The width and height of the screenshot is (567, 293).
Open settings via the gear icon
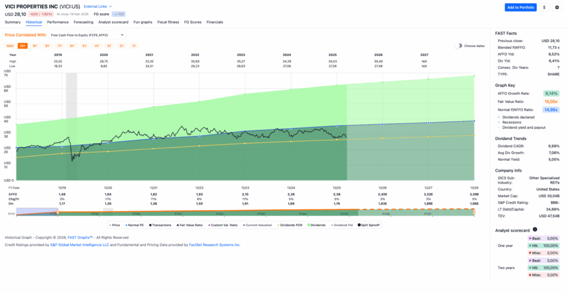click(557, 7)
